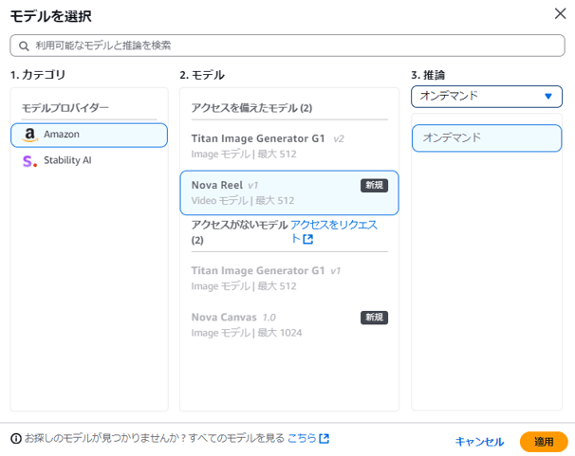
Task: Click the アクセスを備えたモデル (2) heading
Action: click(252, 108)
